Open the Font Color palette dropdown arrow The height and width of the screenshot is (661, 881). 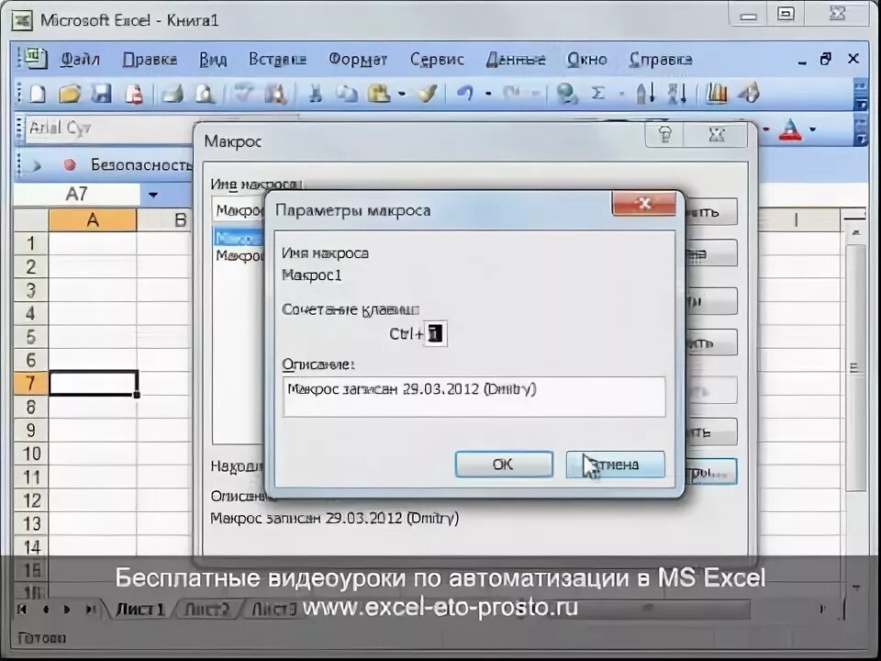click(812, 129)
